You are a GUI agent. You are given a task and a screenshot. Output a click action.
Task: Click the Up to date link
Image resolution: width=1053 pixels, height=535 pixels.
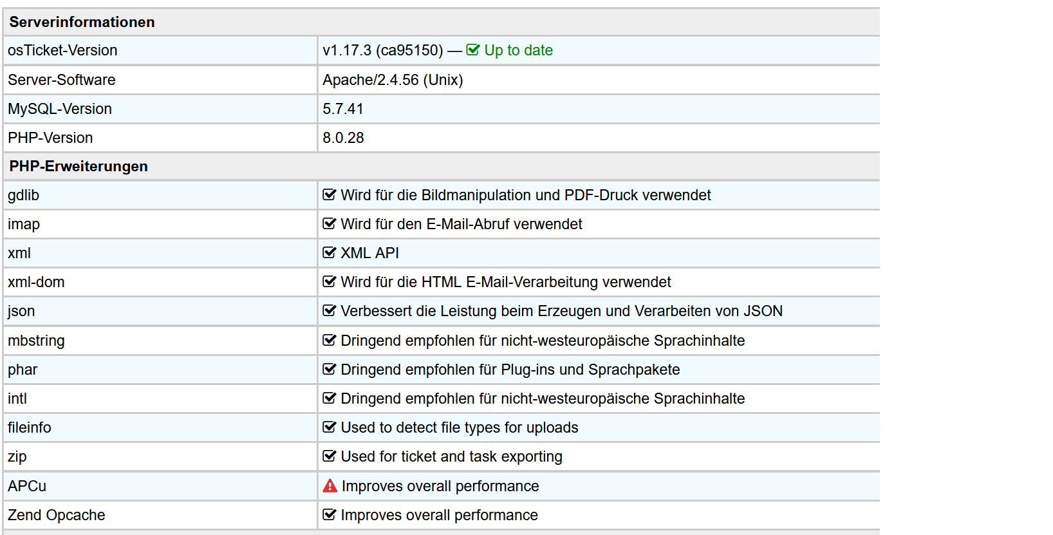tap(518, 50)
